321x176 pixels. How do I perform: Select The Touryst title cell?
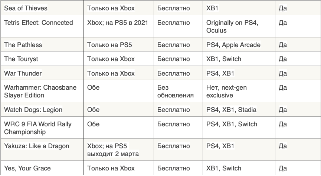(x=21, y=59)
